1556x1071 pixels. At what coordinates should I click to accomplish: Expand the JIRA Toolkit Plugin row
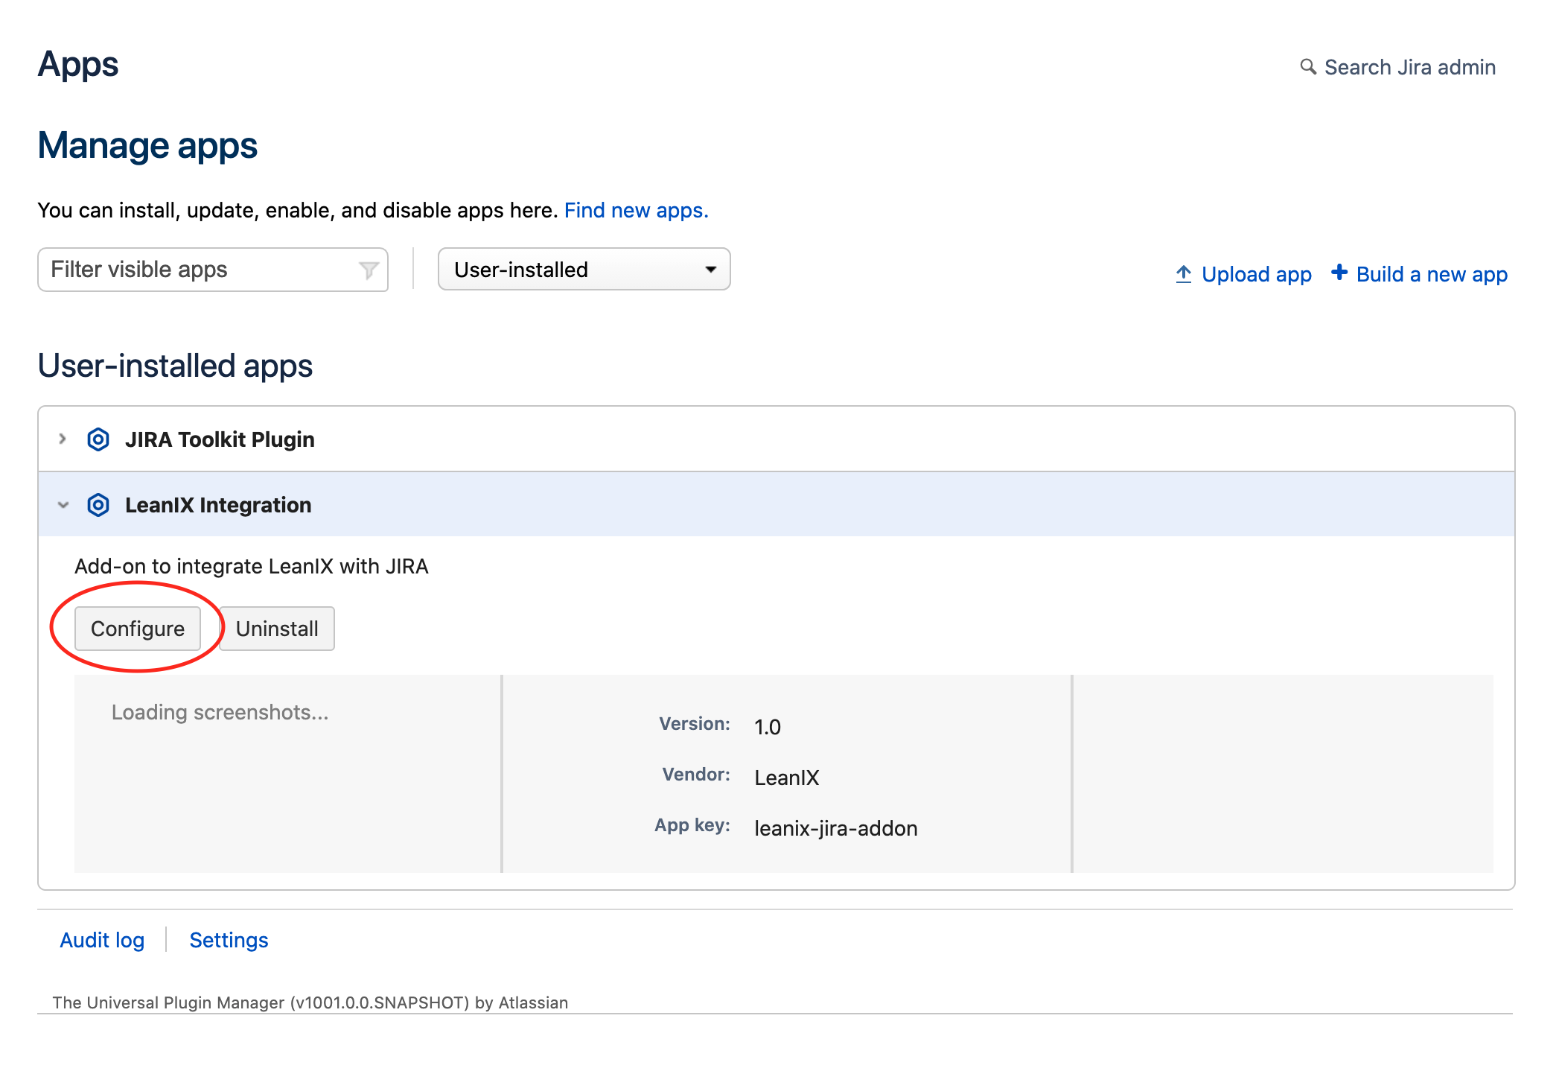point(63,439)
